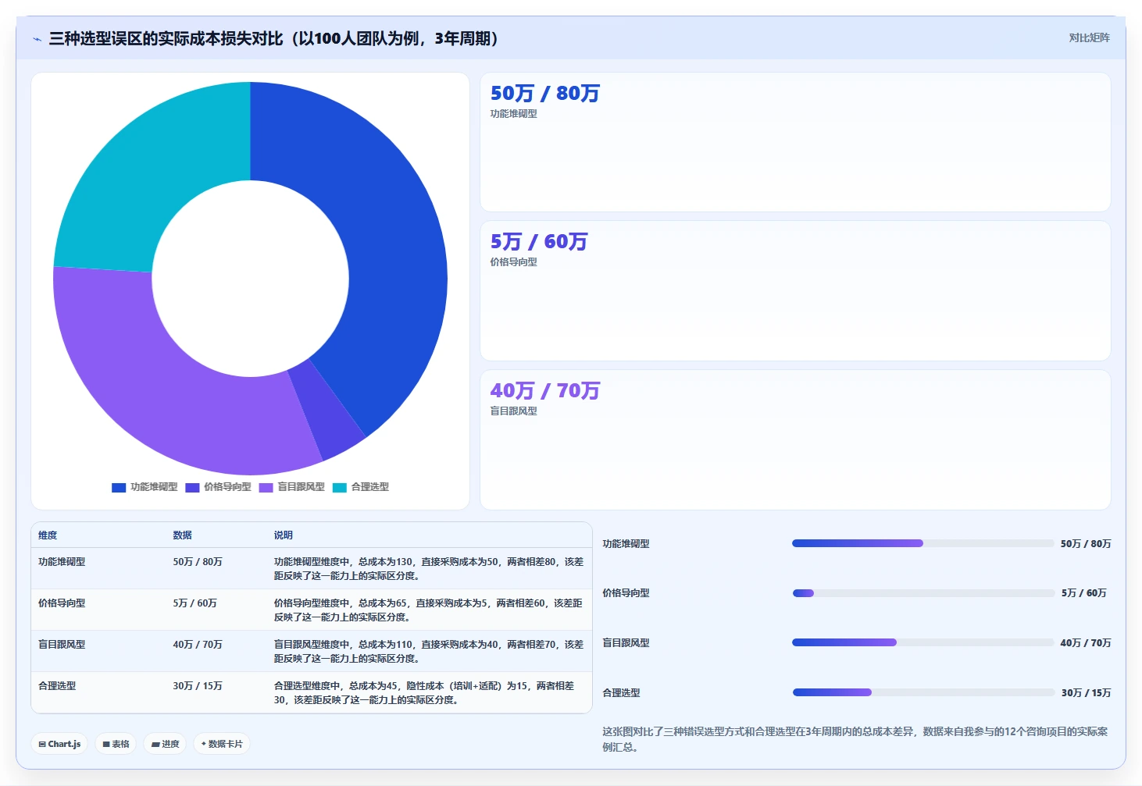Click the 30万 / 15万 value right of the progress bar
This screenshot has height=786, width=1142.
(x=1086, y=693)
